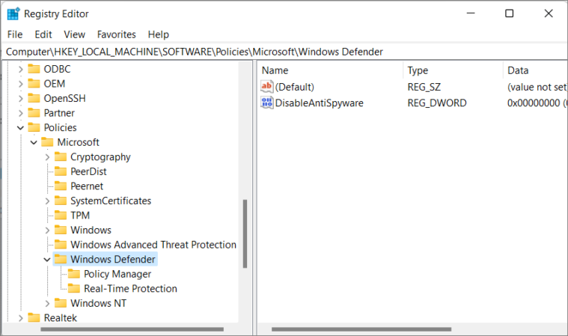Expand the OEM key

pos(21,84)
